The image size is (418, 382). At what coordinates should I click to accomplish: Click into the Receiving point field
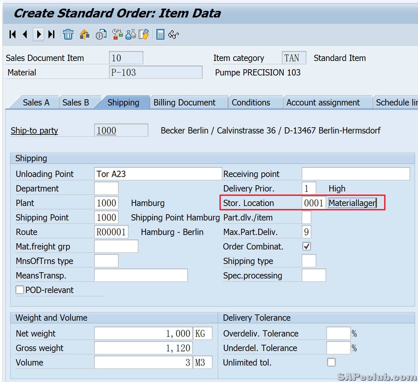coord(355,174)
